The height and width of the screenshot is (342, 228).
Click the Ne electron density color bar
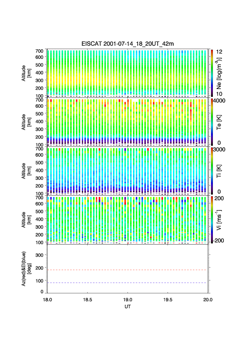point(212,73)
